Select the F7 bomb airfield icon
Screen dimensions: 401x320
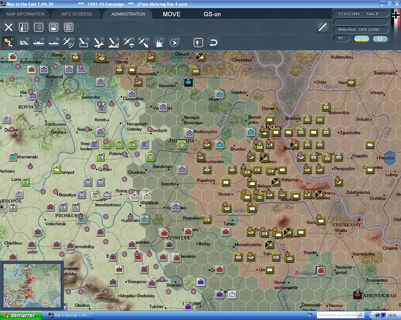click(x=99, y=42)
